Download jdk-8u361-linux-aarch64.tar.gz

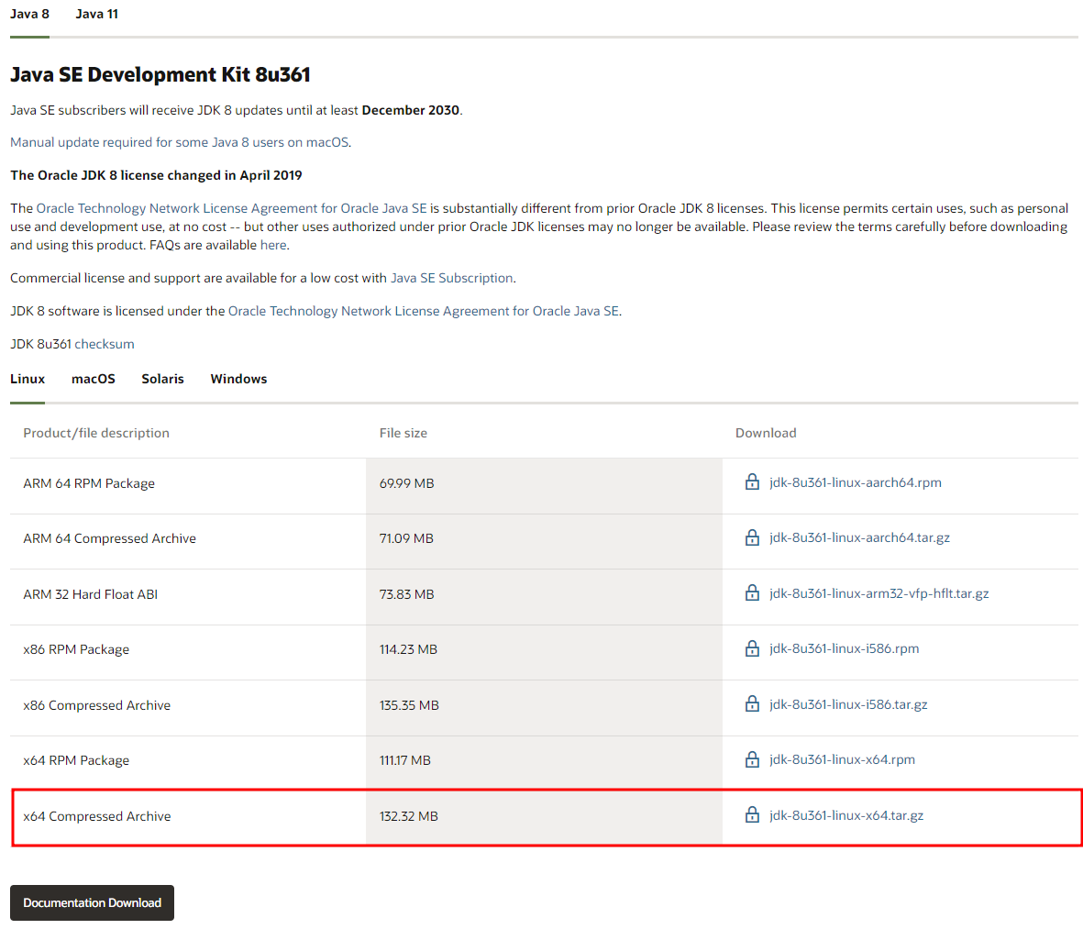[859, 537]
